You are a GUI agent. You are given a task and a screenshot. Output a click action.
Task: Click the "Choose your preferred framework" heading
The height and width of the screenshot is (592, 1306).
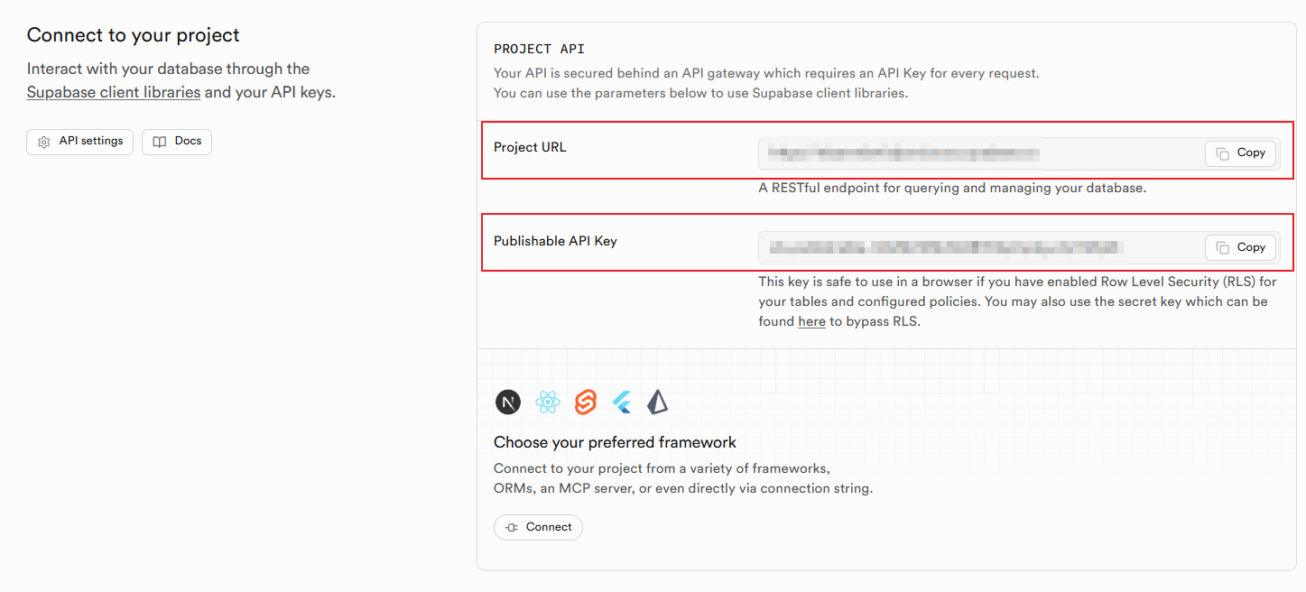pyautogui.click(x=615, y=442)
